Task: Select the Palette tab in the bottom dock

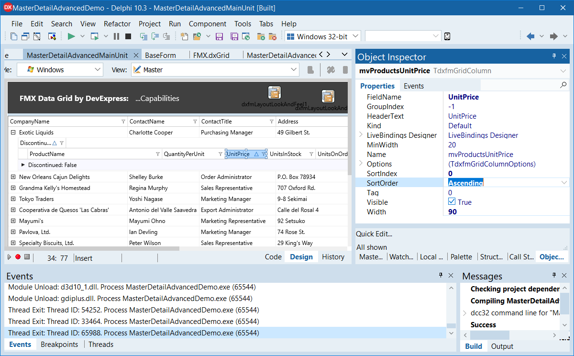Action: point(461,257)
